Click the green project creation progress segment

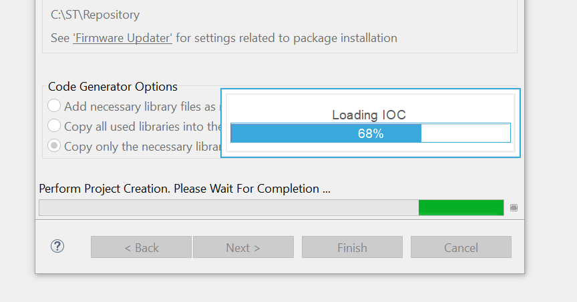(461, 207)
